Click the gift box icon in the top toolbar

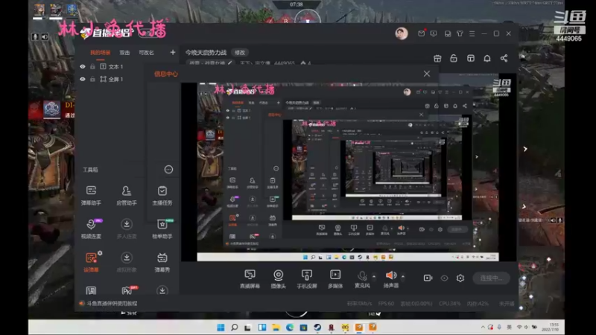tap(437, 58)
